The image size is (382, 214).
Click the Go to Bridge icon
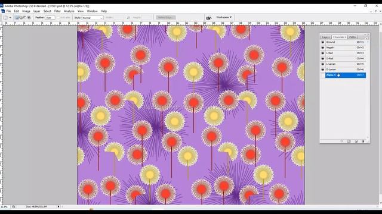209,18
